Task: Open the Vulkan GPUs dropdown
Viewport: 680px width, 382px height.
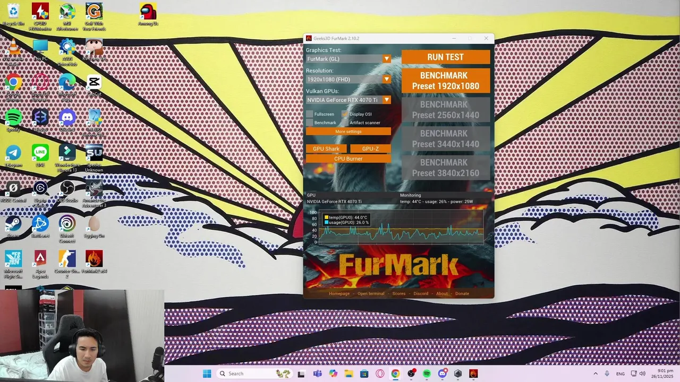Action: pyautogui.click(x=348, y=100)
